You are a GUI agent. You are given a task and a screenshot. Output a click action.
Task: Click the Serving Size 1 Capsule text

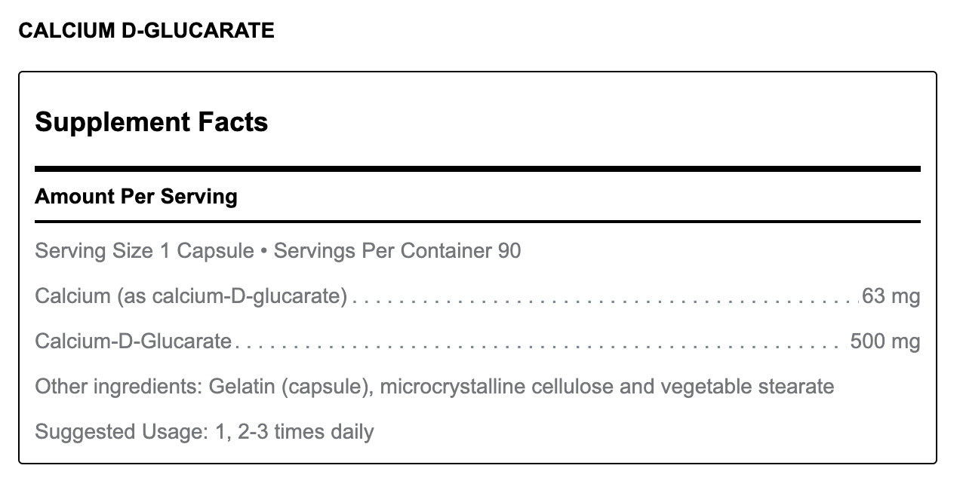[x=144, y=250]
